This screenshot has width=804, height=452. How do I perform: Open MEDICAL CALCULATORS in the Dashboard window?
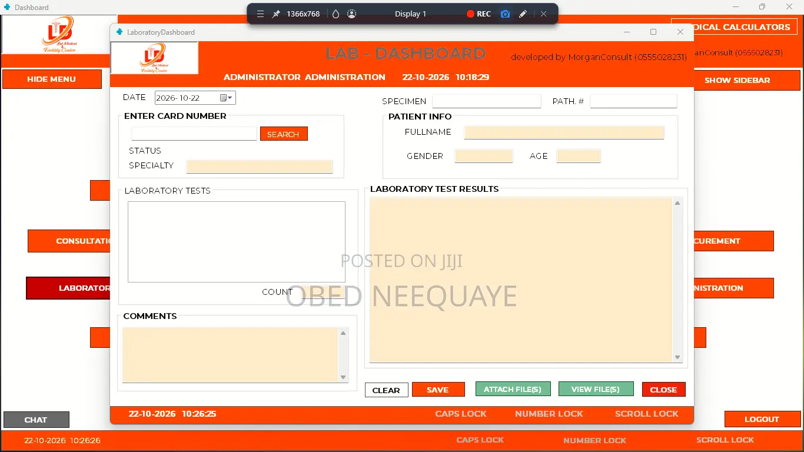(x=736, y=26)
